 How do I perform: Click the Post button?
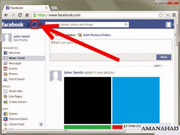pos(164,57)
